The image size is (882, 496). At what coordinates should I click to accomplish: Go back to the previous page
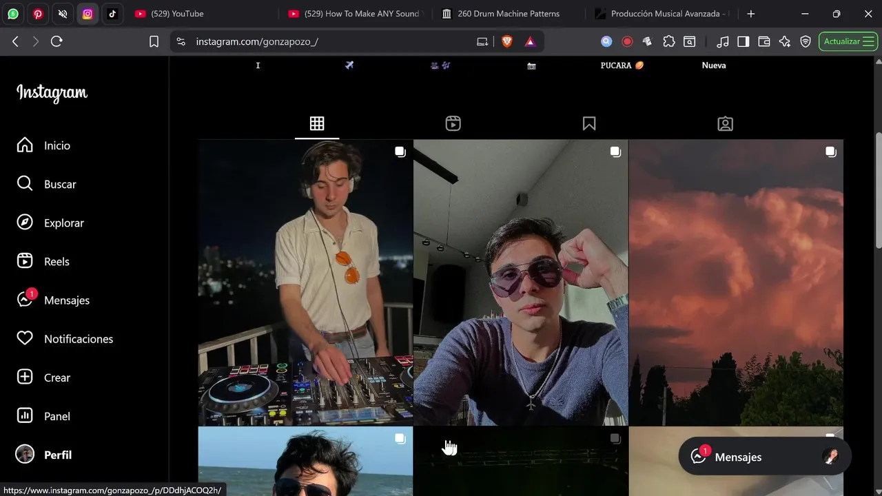pyautogui.click(x=15, y=41)
